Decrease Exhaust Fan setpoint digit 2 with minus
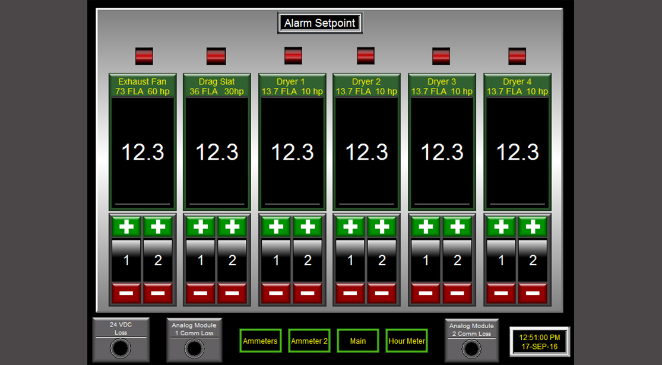 coord(158,293)
